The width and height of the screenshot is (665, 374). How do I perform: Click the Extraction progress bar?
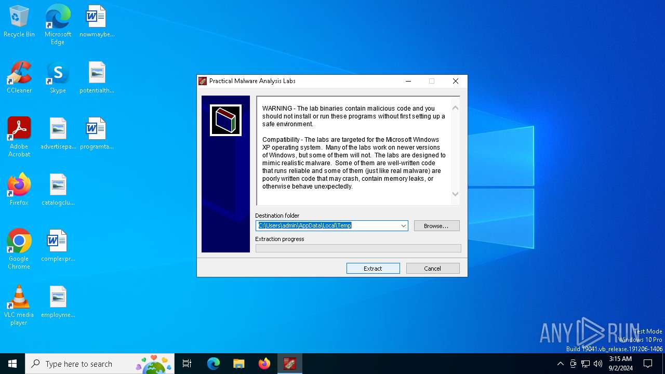[358, 248]
